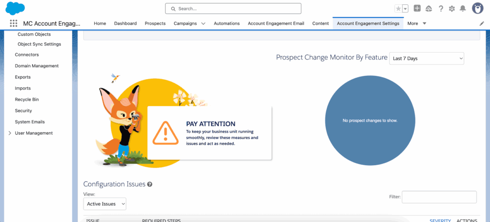Open the Automations tab
Screen dimensions: 490x222
(x=226, y=23)
